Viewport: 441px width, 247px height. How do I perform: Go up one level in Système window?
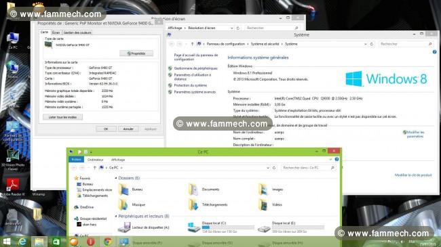point(192,44)
